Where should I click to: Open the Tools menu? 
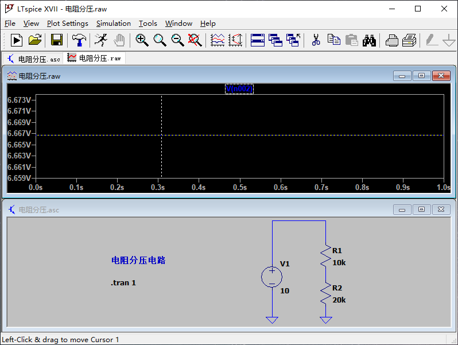click(x=148, y=24)
